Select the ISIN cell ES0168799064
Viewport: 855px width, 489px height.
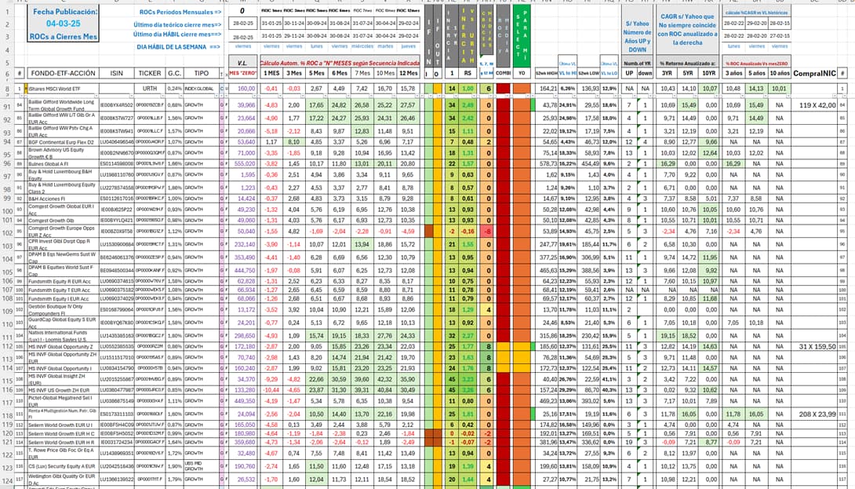click(117, 310)
